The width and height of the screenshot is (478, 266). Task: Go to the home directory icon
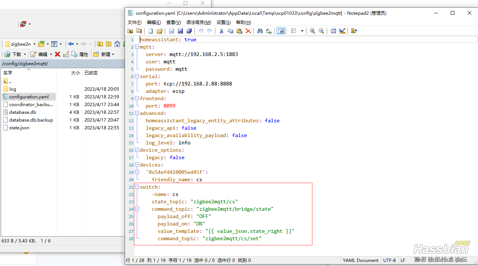point(117,44)
